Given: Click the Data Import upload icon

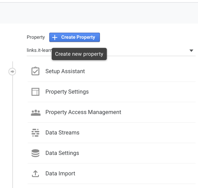Looking at the screenshot, I should click(x=35, y=173).
